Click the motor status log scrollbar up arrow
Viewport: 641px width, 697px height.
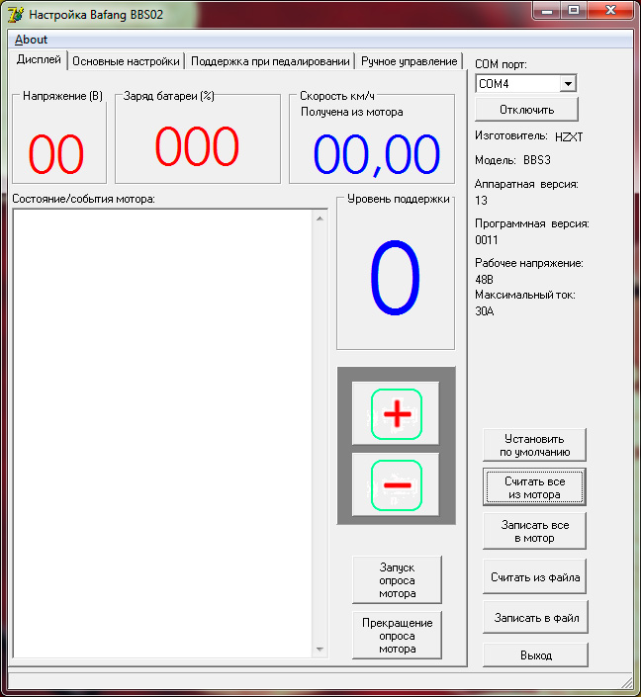pyautogui.click(x=319, y=218)
